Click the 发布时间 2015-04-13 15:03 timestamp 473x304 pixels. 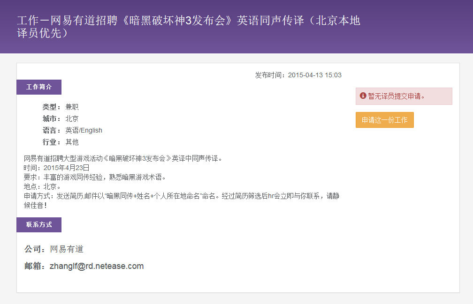pyautogui.click(x=298, y=75)
